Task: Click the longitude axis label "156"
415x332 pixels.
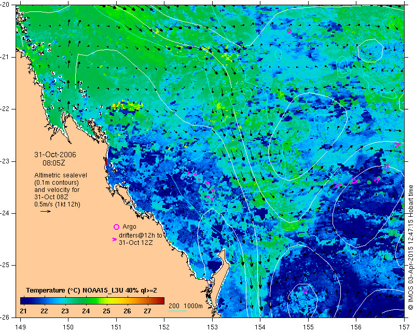Action: (356, 327)
